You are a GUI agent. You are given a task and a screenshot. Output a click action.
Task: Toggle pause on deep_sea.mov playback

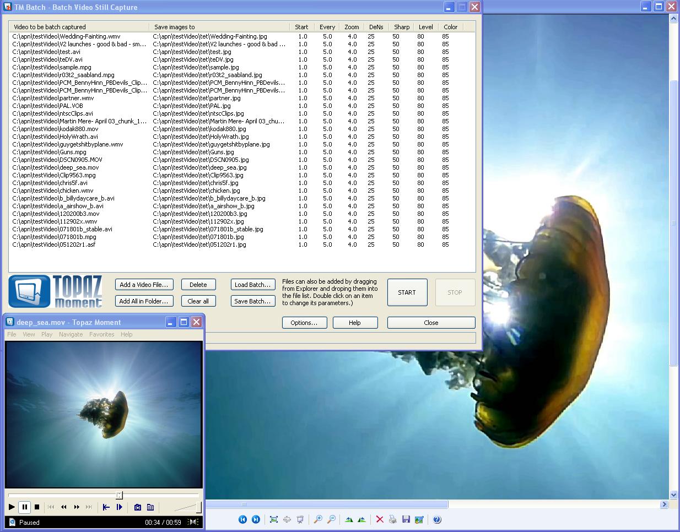tap(25, 507)
